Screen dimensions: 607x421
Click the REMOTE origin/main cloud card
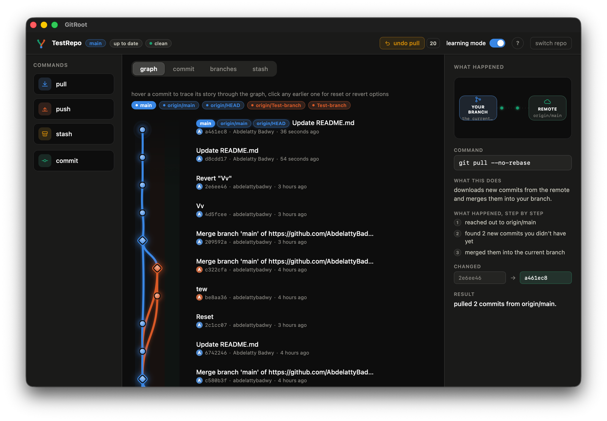547,108
